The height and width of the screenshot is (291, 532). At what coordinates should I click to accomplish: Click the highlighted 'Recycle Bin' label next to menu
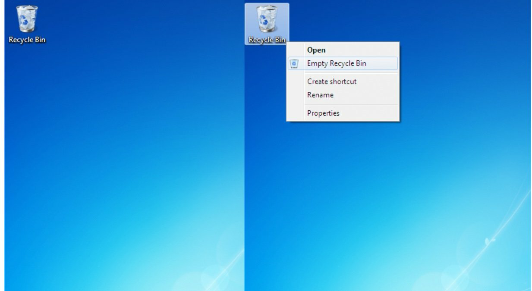pos(267,40)
